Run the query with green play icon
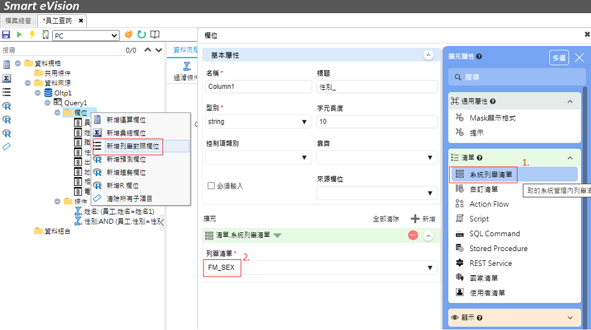 pos(19,35)
